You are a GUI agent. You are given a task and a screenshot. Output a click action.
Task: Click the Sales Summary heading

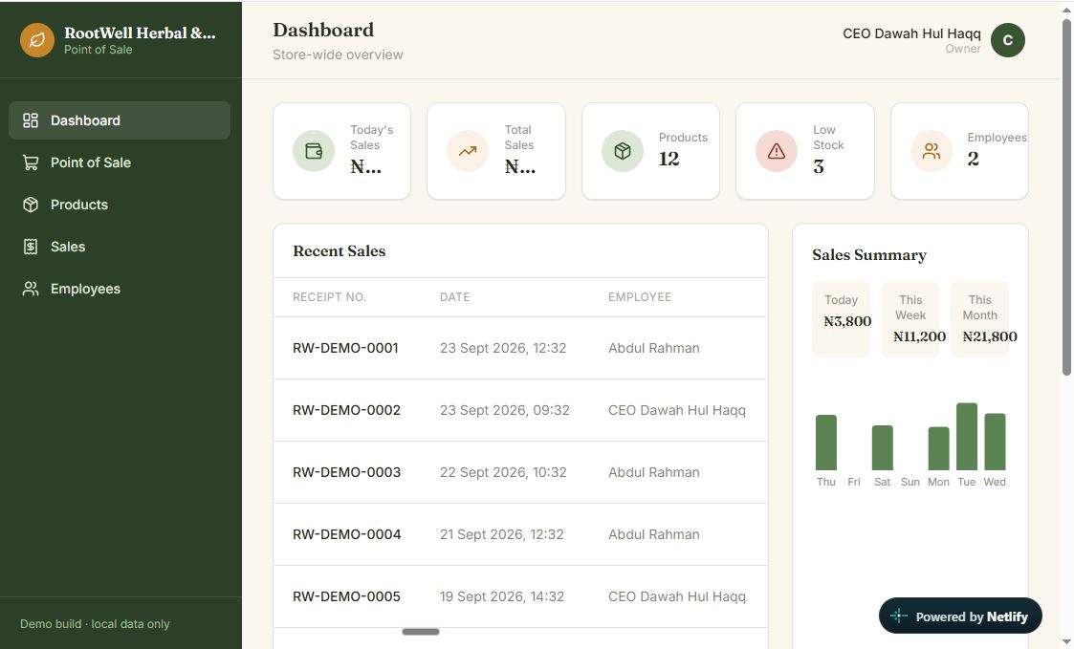869,254
